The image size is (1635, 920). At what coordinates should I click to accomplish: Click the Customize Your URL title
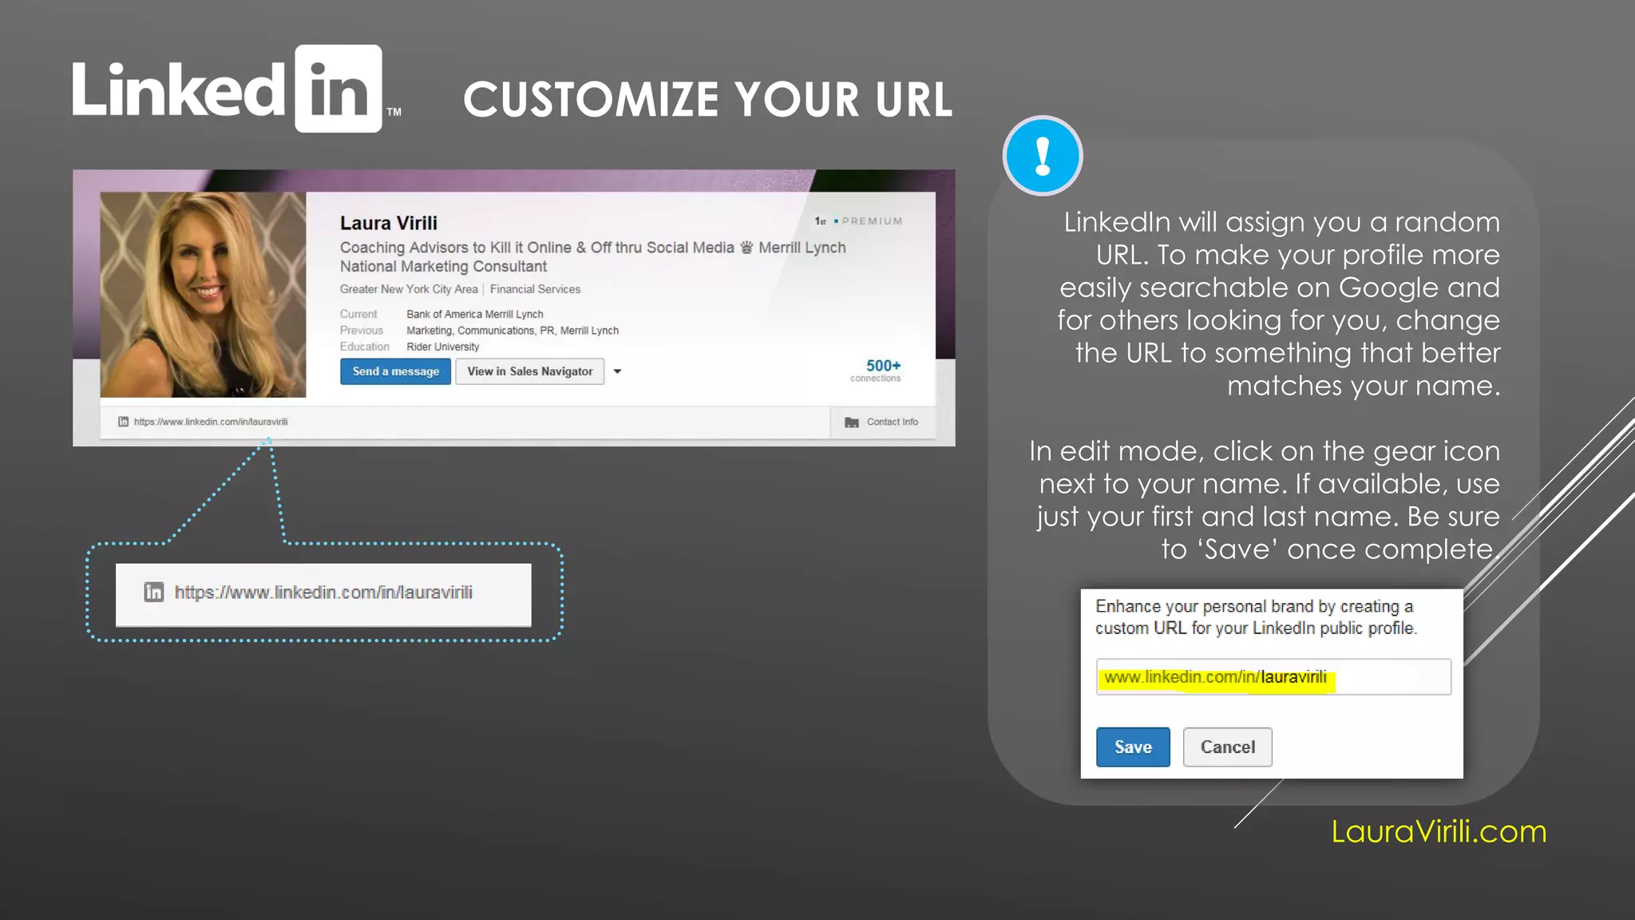pos(707,99)
